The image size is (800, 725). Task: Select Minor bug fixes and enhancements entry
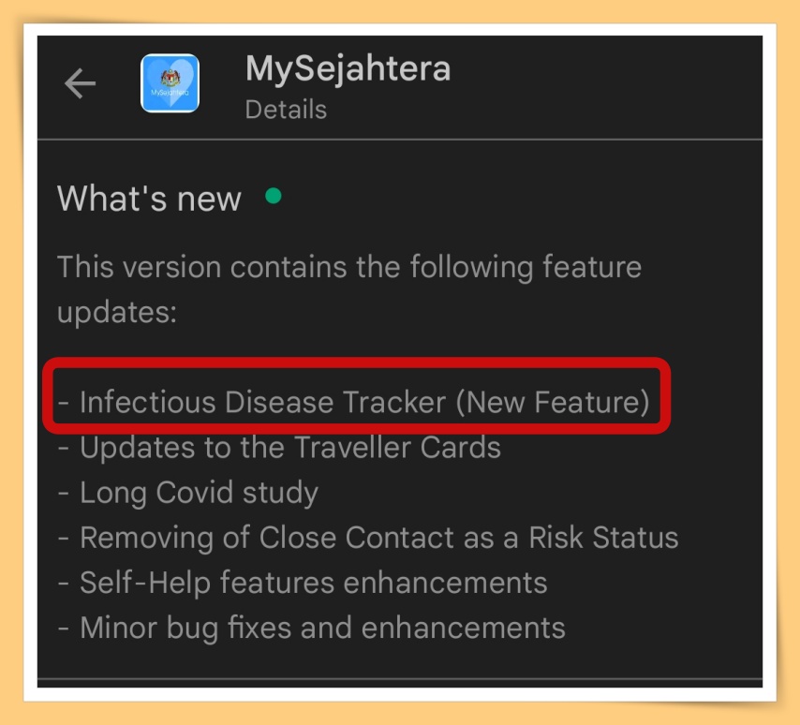311,628
